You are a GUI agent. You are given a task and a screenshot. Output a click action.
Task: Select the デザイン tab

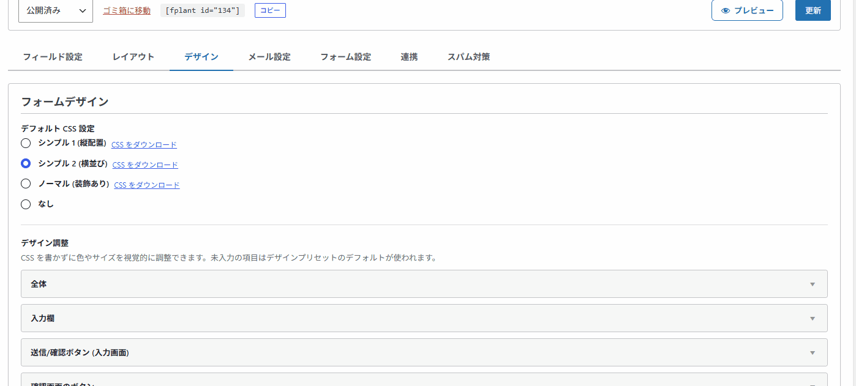pos(201,57)
